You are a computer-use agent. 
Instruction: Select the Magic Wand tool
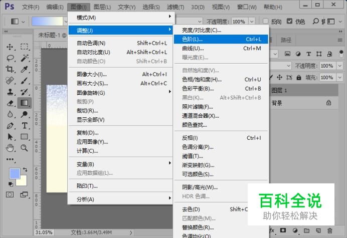tap(25, 58)
